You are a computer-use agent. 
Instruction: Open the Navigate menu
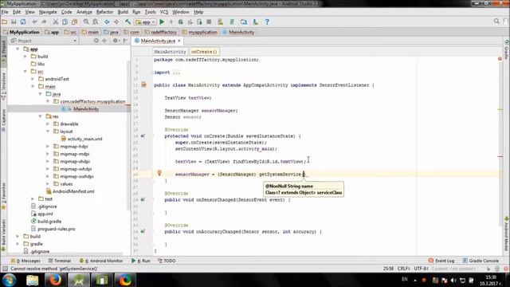pyautogui.click(x=48, y=12)
